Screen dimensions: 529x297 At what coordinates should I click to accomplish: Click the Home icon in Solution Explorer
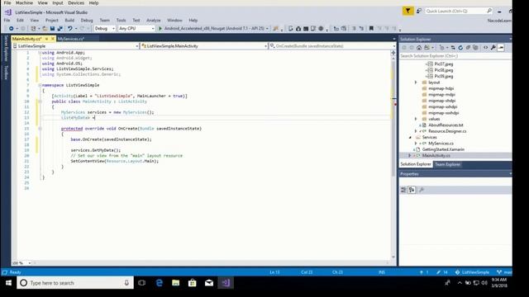419,48
